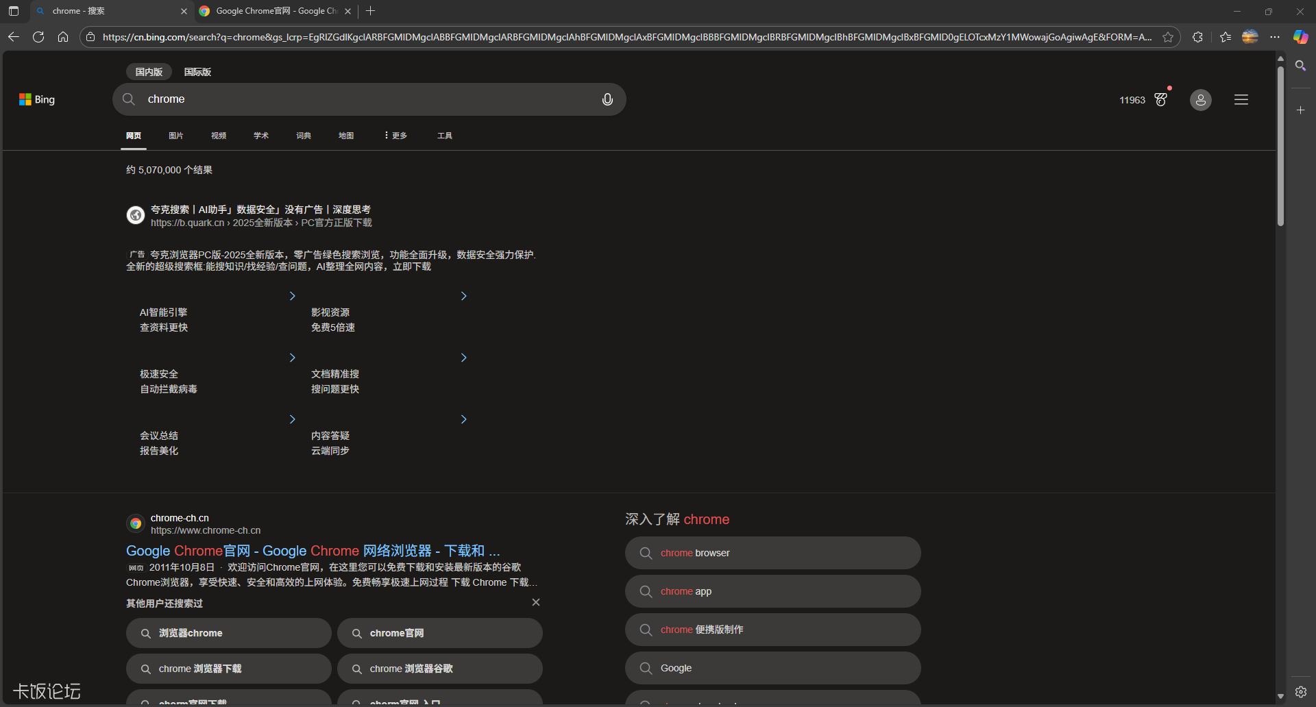The image size is (1316, 707).
Task: Switch to 国际版
Action: 197,71
